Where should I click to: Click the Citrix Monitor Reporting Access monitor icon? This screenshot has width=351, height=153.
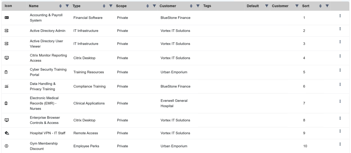click(7, 58)
